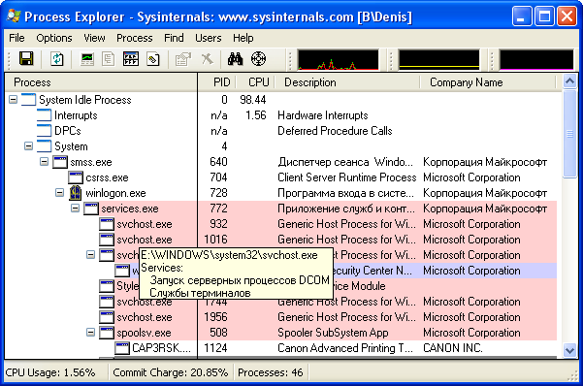Click CPU Usage status bar entry
Image resolution: width=583 pixels, height=386 pixels.
(50, 372)
